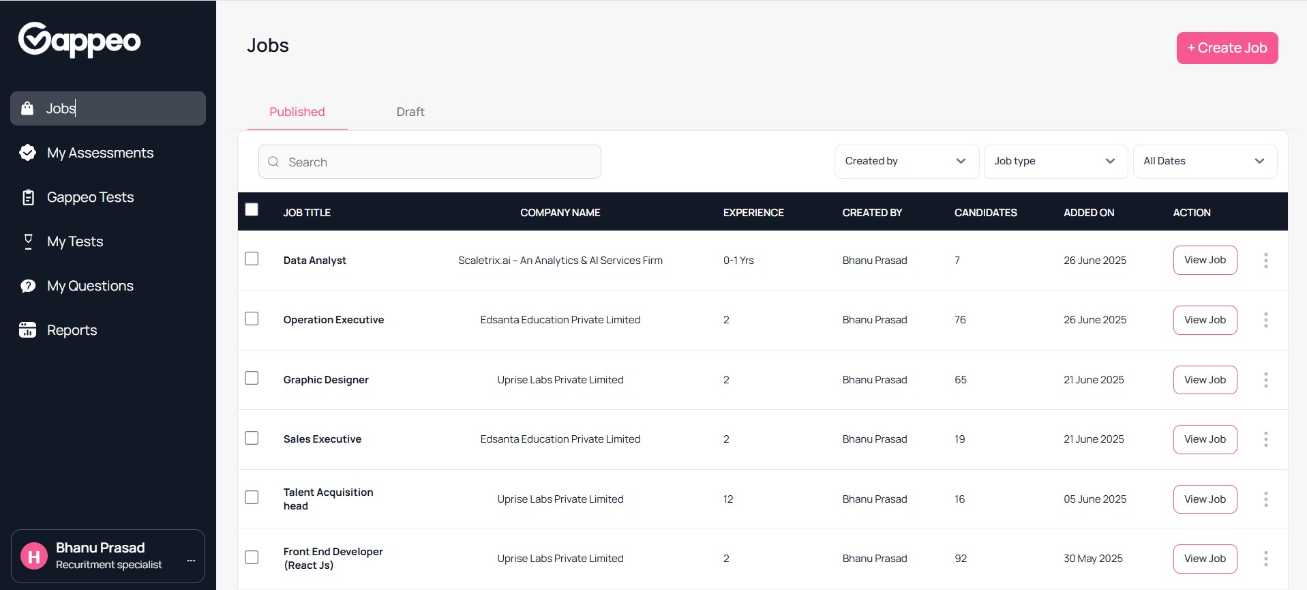The width and height of the screenshot is (1307, 590).
Task: Toggle the select-all checkbox in table header
Action: click(252, 209)
